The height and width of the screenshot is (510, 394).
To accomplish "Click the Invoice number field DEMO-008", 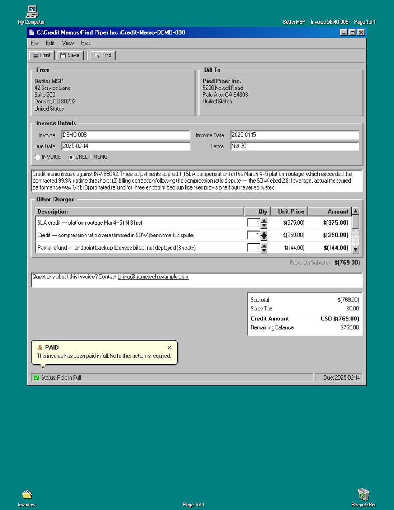I will pos(126,135).
